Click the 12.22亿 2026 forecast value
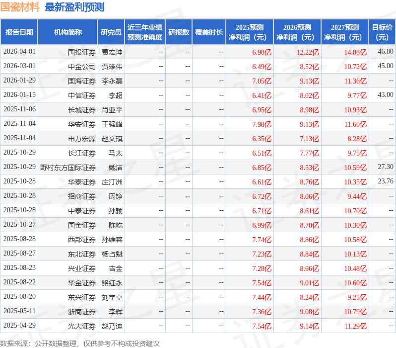Viewport: 396px width, 348px height. [308, 52]
